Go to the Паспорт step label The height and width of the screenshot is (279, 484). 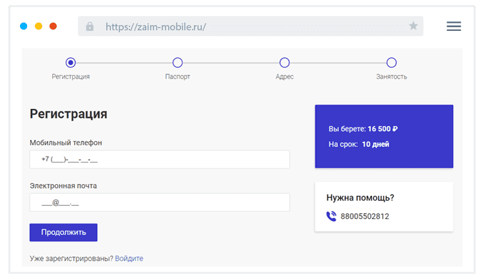tap(177, 77)
